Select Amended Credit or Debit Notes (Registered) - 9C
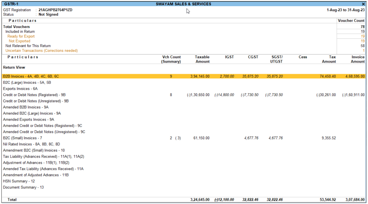 42,126
